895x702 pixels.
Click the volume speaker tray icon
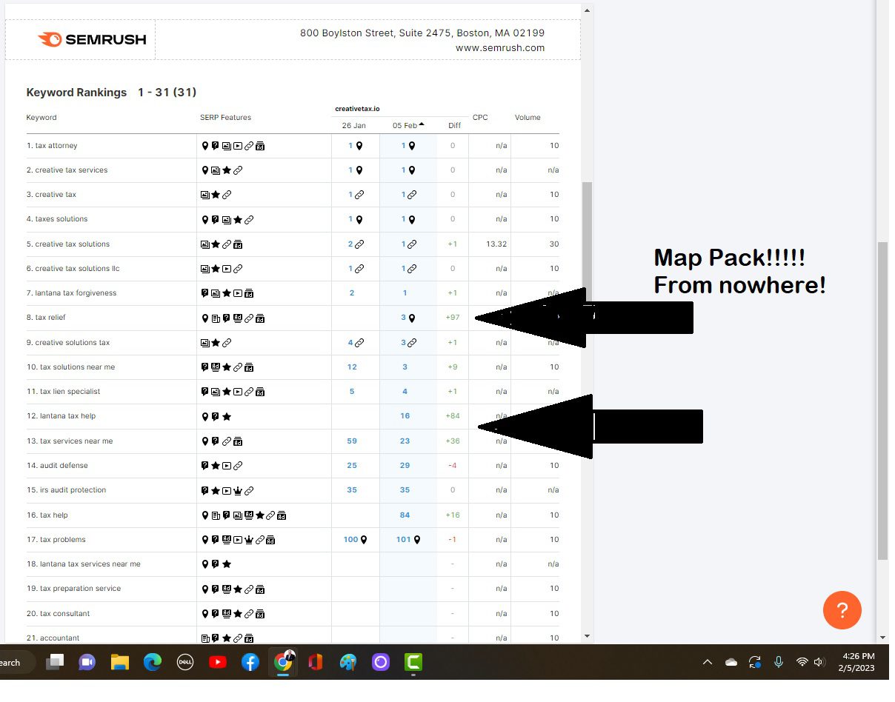pyautogui.click(x=819, y=662)
